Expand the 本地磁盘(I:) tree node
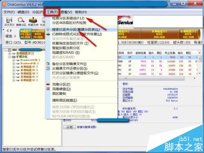This screenshot has width=204, height=153. click(x=13, y=77)
